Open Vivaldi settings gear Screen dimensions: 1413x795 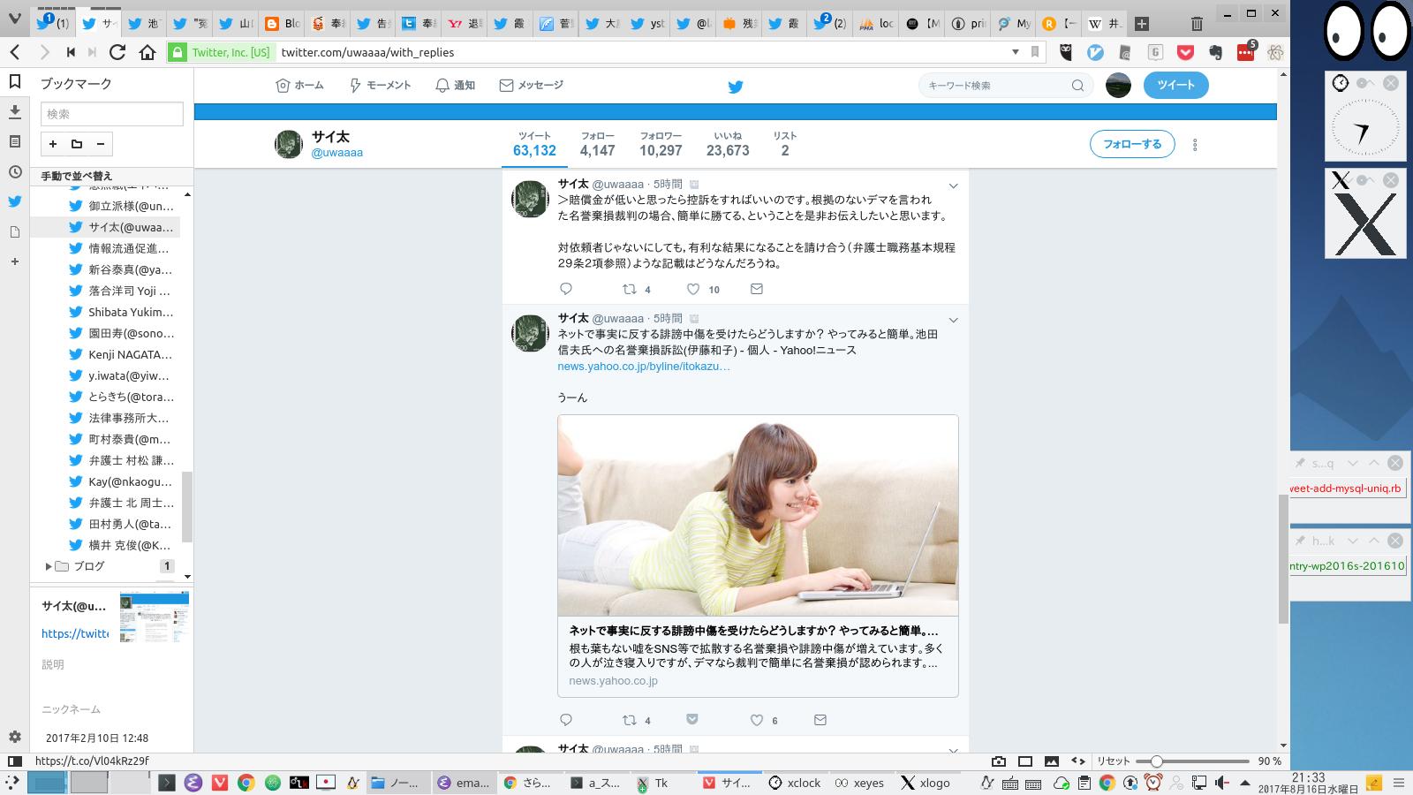coord(15,737)
